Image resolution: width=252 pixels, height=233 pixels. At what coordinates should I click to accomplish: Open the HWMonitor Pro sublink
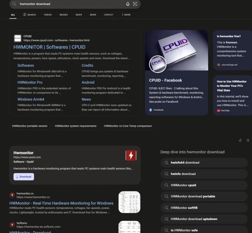[x=30, y=82]
